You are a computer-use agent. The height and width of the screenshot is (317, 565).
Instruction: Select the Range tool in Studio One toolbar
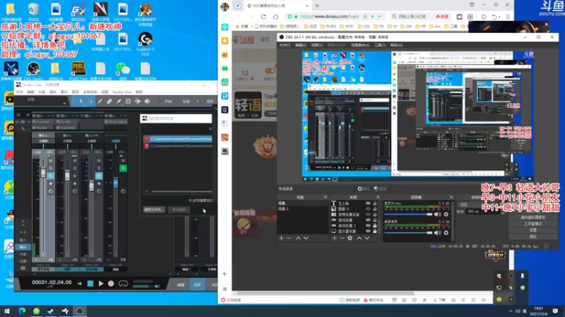[x=90, y=101]
